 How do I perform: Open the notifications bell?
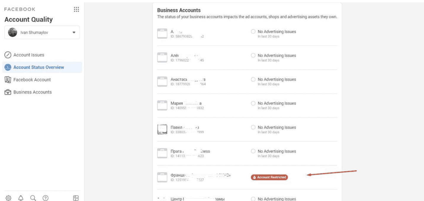[x=21, y=198]
